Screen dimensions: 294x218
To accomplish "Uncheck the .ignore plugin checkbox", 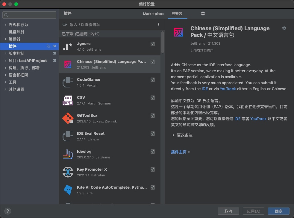I will coord(153,44).
